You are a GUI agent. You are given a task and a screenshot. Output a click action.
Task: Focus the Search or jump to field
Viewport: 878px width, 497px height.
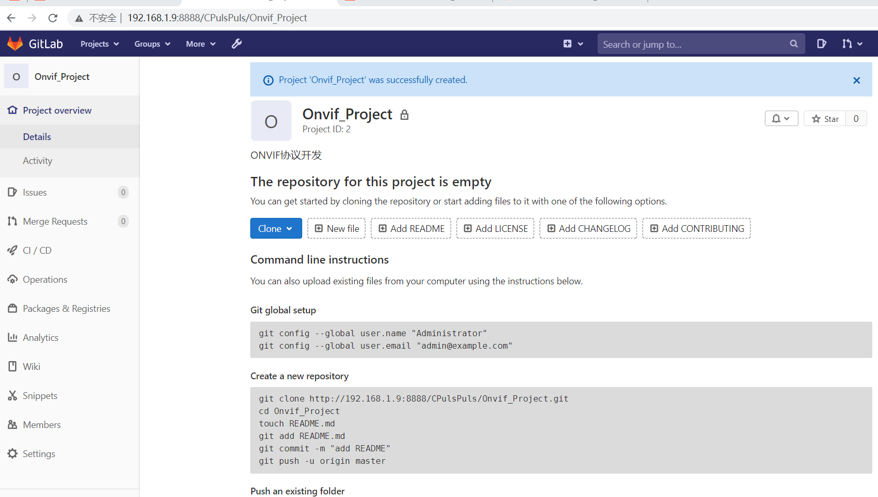[x=701, y=44]
